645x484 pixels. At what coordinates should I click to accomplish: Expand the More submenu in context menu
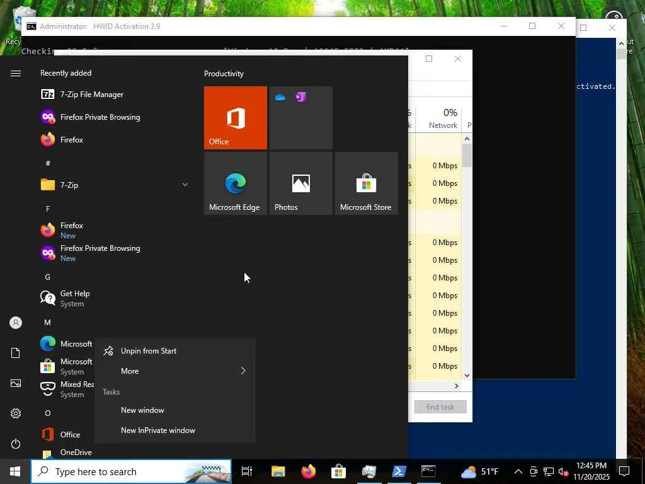175,371
